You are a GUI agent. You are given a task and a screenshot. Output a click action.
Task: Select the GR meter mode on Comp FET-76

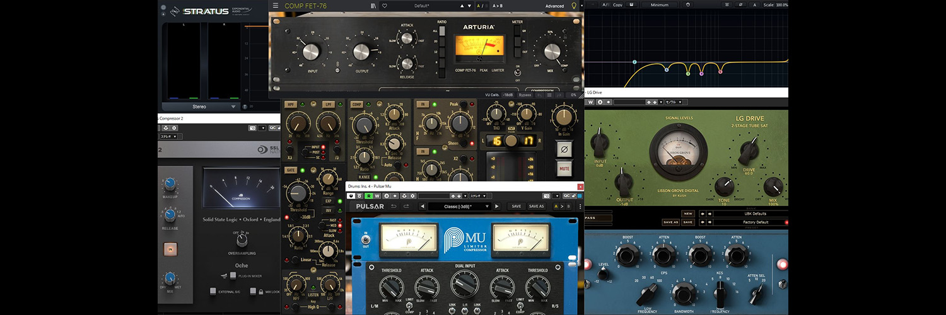tap(518, 30)
